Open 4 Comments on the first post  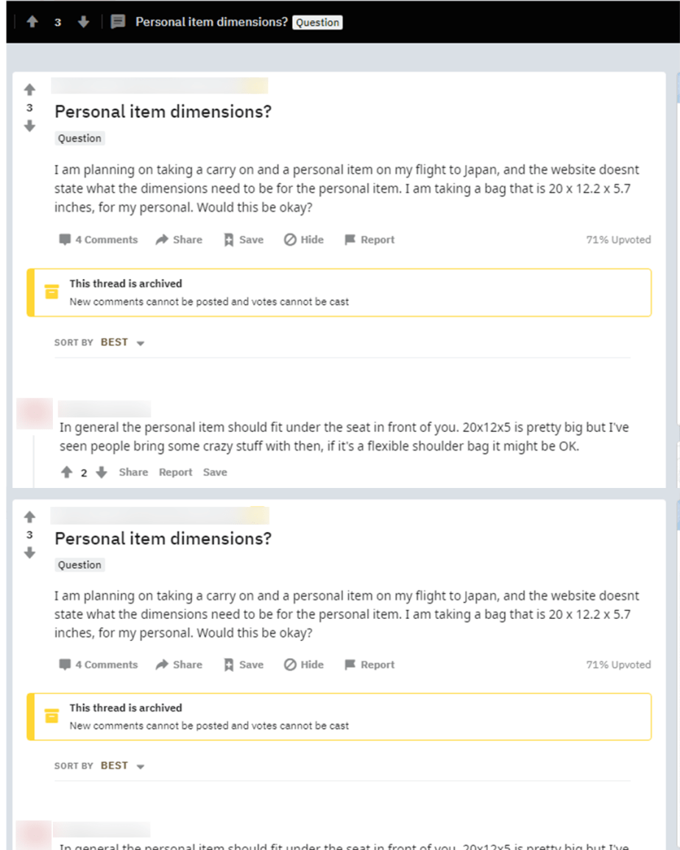[98, 240]
